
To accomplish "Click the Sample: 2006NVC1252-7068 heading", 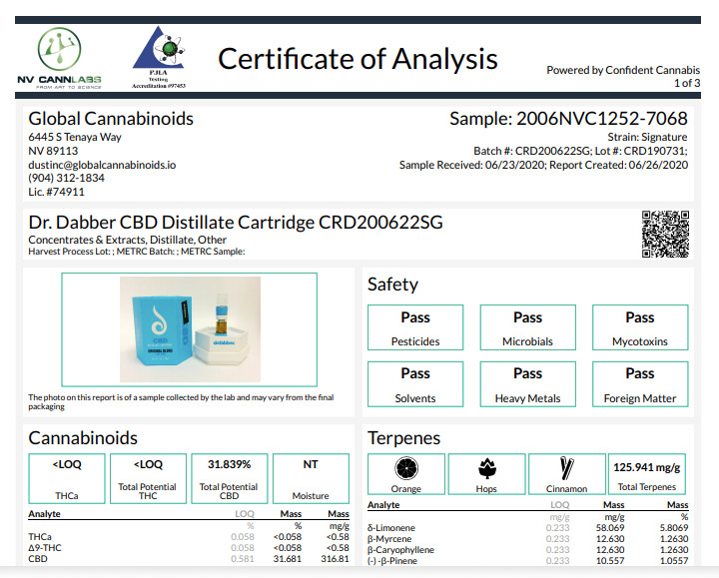I will point(568,119).
